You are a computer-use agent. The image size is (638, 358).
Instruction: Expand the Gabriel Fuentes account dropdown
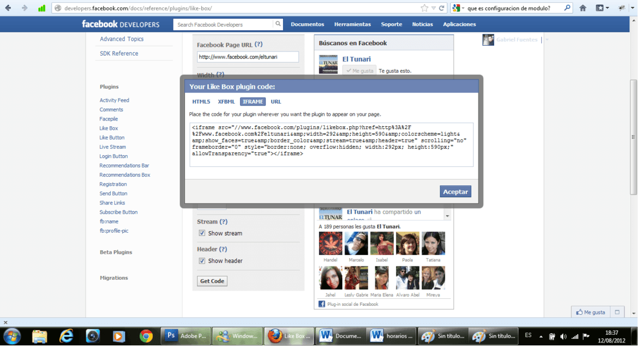pyautogui.click(x=547, y=40)
